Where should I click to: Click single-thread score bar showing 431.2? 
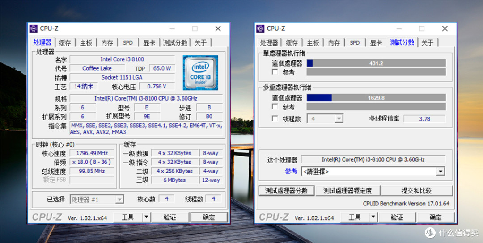click(376, 63)
